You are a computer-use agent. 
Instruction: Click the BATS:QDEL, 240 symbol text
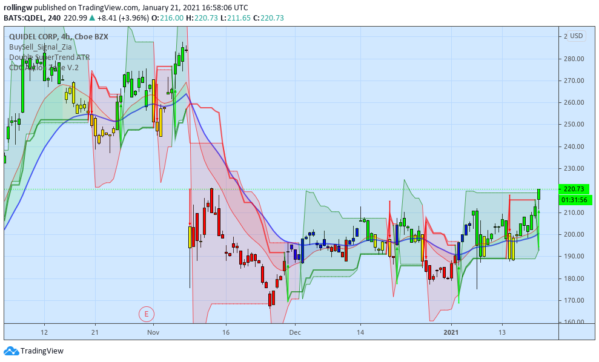32,18
